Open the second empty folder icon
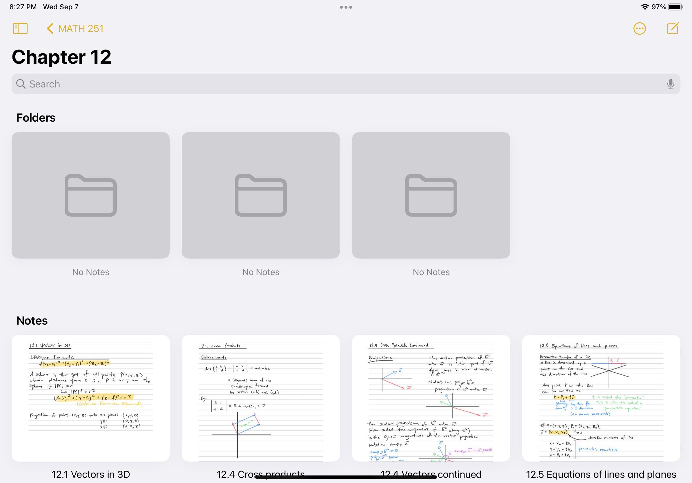The height and width of the screenshot is (483, 692). pos(261,195)
